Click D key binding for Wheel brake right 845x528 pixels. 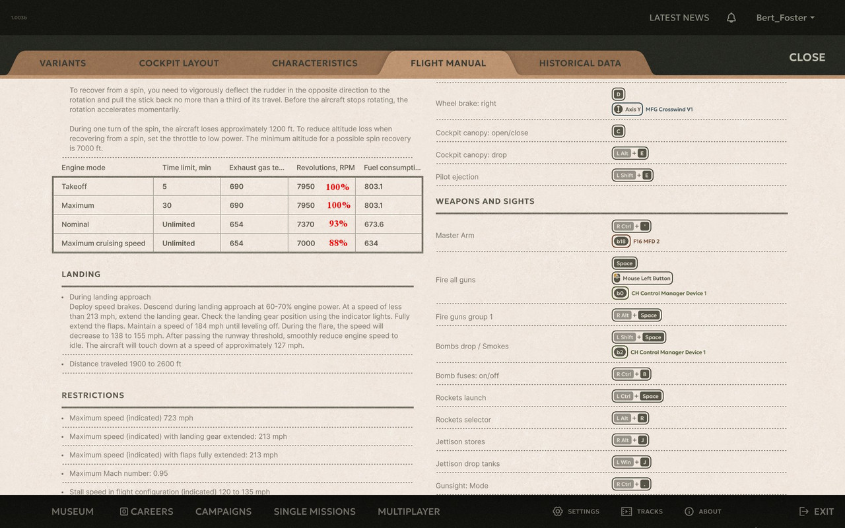(618, 94)
